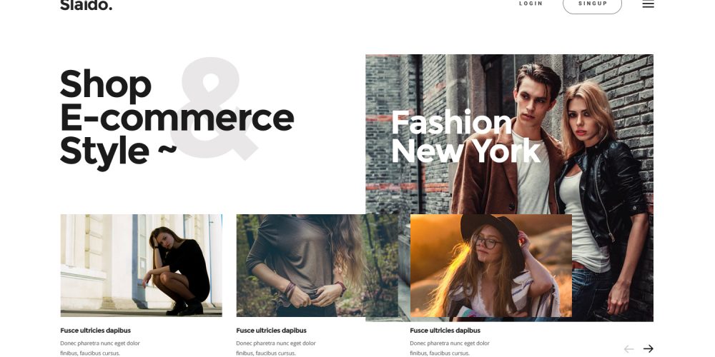The image size is (715, 357).
Task: Click the next slide right arrow
Action: coord(648,349)
